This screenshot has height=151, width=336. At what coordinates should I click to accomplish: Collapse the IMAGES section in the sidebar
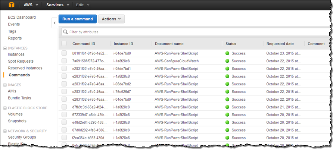5,85
